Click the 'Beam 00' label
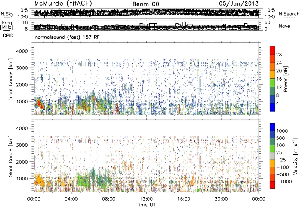This screenshot has width=299, height=207. point(146,4)
